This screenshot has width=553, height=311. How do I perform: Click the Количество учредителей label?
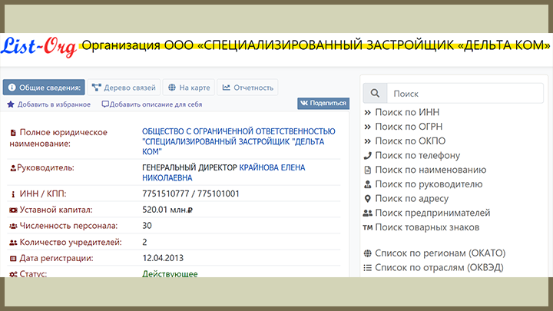[71, 242]
